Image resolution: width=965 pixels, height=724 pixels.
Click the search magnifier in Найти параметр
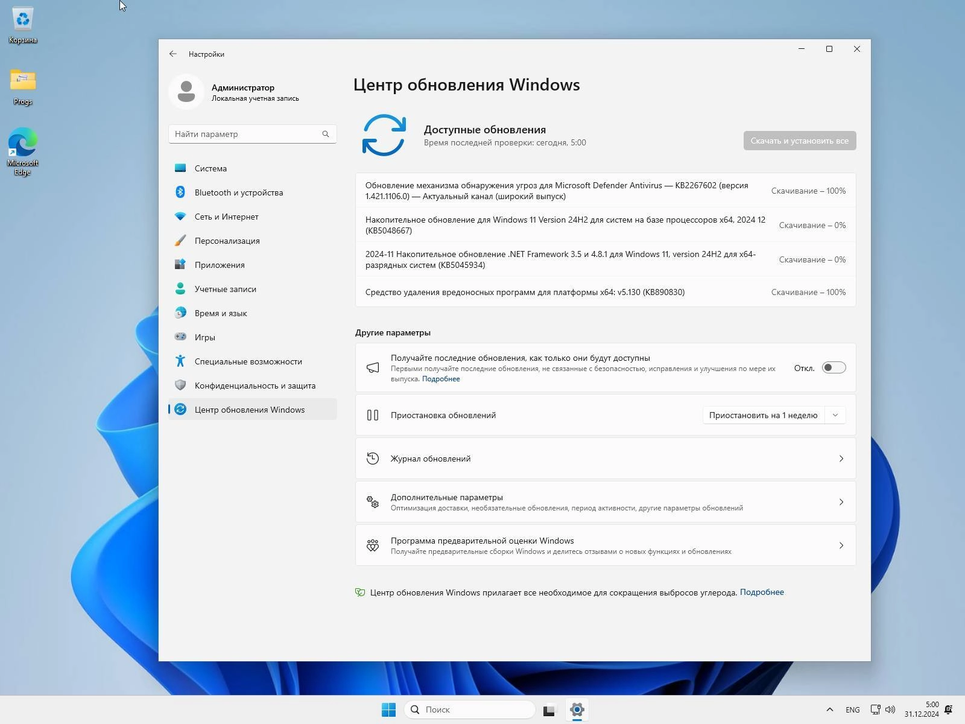click(326, 134)
